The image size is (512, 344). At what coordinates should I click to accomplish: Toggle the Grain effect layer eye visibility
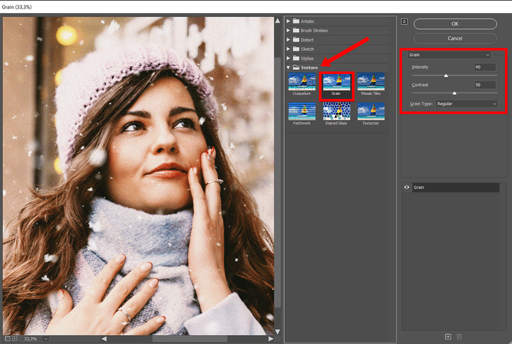(407, 187)
